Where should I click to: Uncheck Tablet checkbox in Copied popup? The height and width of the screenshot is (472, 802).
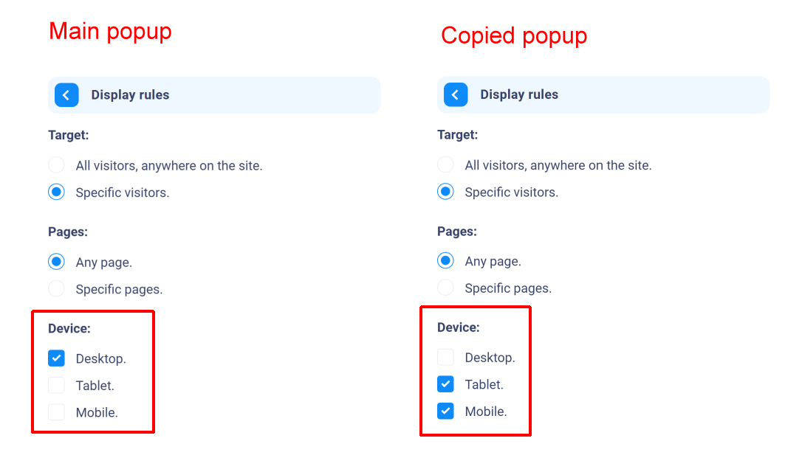(x=445, y=384)
